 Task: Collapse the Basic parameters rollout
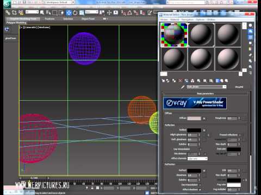tap(205, 94)
